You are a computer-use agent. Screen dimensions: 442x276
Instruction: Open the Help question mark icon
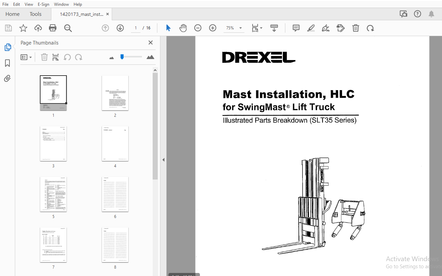coord(417,14)
